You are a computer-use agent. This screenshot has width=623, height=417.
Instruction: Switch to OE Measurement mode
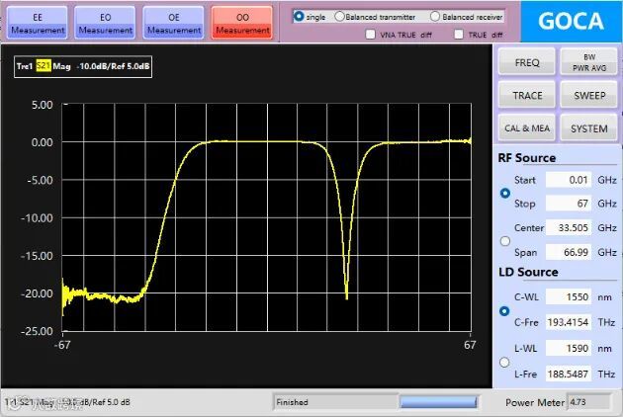174,23
